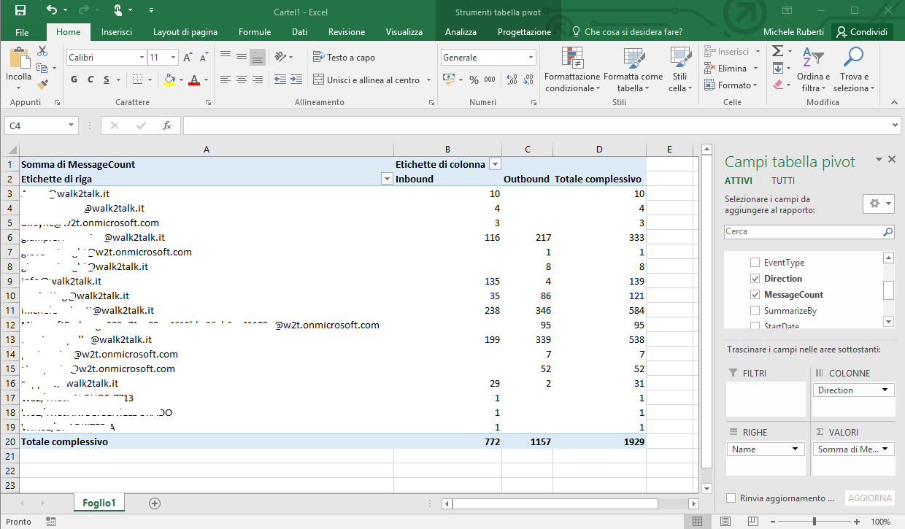Screen dimensions: 905x529
Task: Toggle underline formatting S
Action: point(107,80)
